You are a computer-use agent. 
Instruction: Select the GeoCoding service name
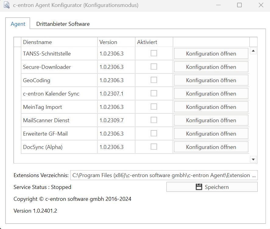point(37,80)
